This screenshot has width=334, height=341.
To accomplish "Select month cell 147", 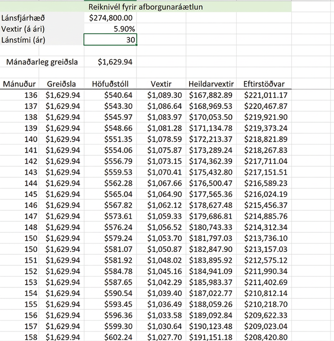I will [19, 216].
